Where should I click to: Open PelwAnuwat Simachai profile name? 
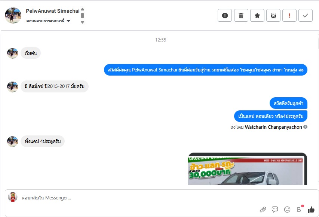pos(52,11)
